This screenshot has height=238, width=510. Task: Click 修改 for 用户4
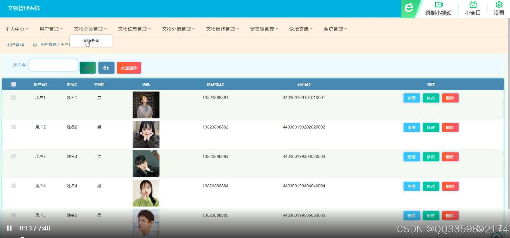tap(431, 186)
